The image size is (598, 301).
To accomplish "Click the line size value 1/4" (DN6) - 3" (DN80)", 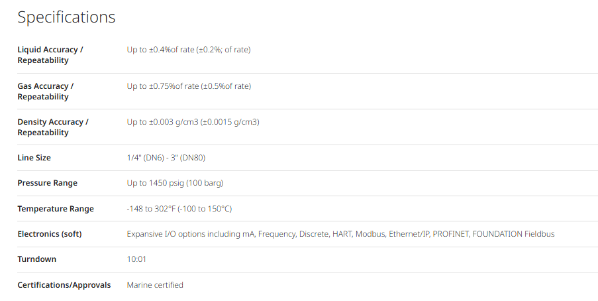I will pyautogui.click(x=166, y=158).
